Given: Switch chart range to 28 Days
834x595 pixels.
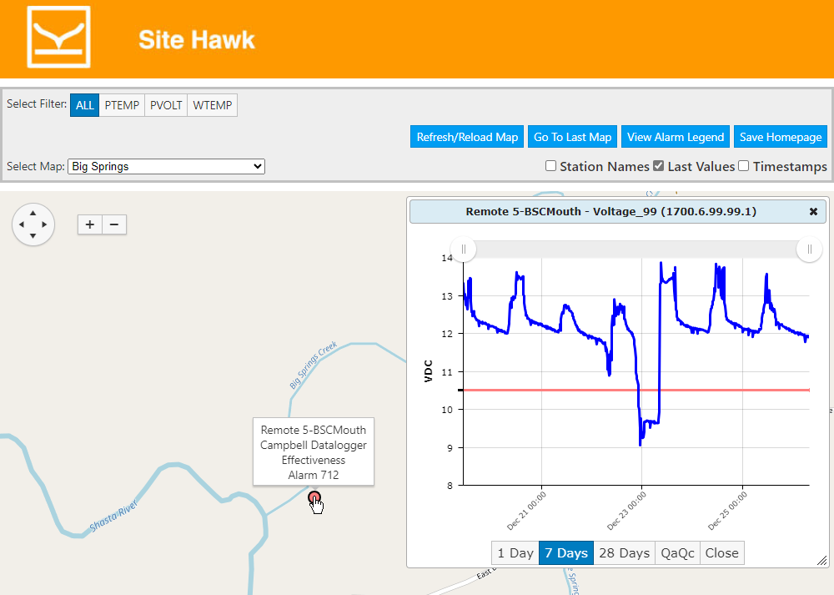Looking at the screenshot, I should tap(625, 553).
